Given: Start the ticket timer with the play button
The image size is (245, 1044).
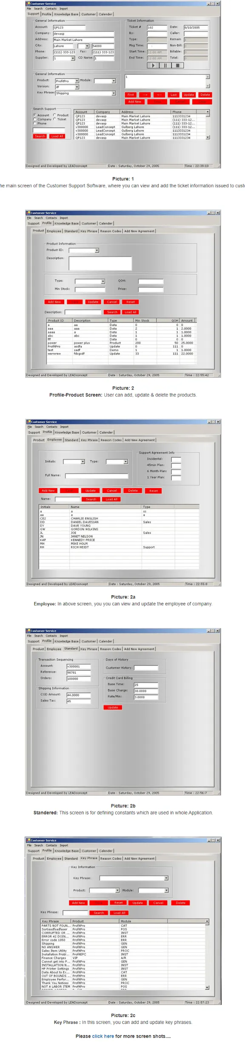Looking at the screenshot, I should coord(154,65).
